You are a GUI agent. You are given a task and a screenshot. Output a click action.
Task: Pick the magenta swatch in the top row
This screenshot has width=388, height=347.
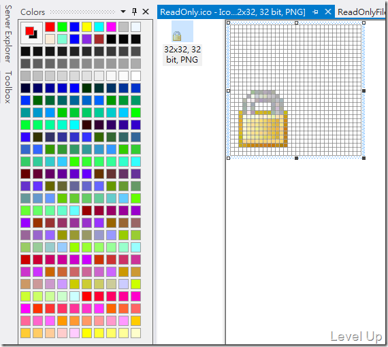pyautogui.click(x=111, y=27)
